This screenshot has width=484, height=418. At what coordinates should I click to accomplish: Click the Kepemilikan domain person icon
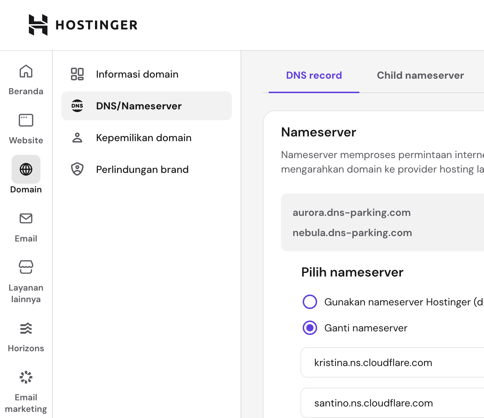pyautogui.click(x=77, y=138)
